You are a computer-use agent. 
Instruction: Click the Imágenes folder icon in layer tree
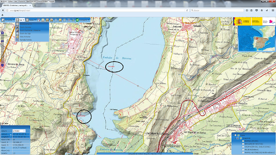tap(241, 138)
